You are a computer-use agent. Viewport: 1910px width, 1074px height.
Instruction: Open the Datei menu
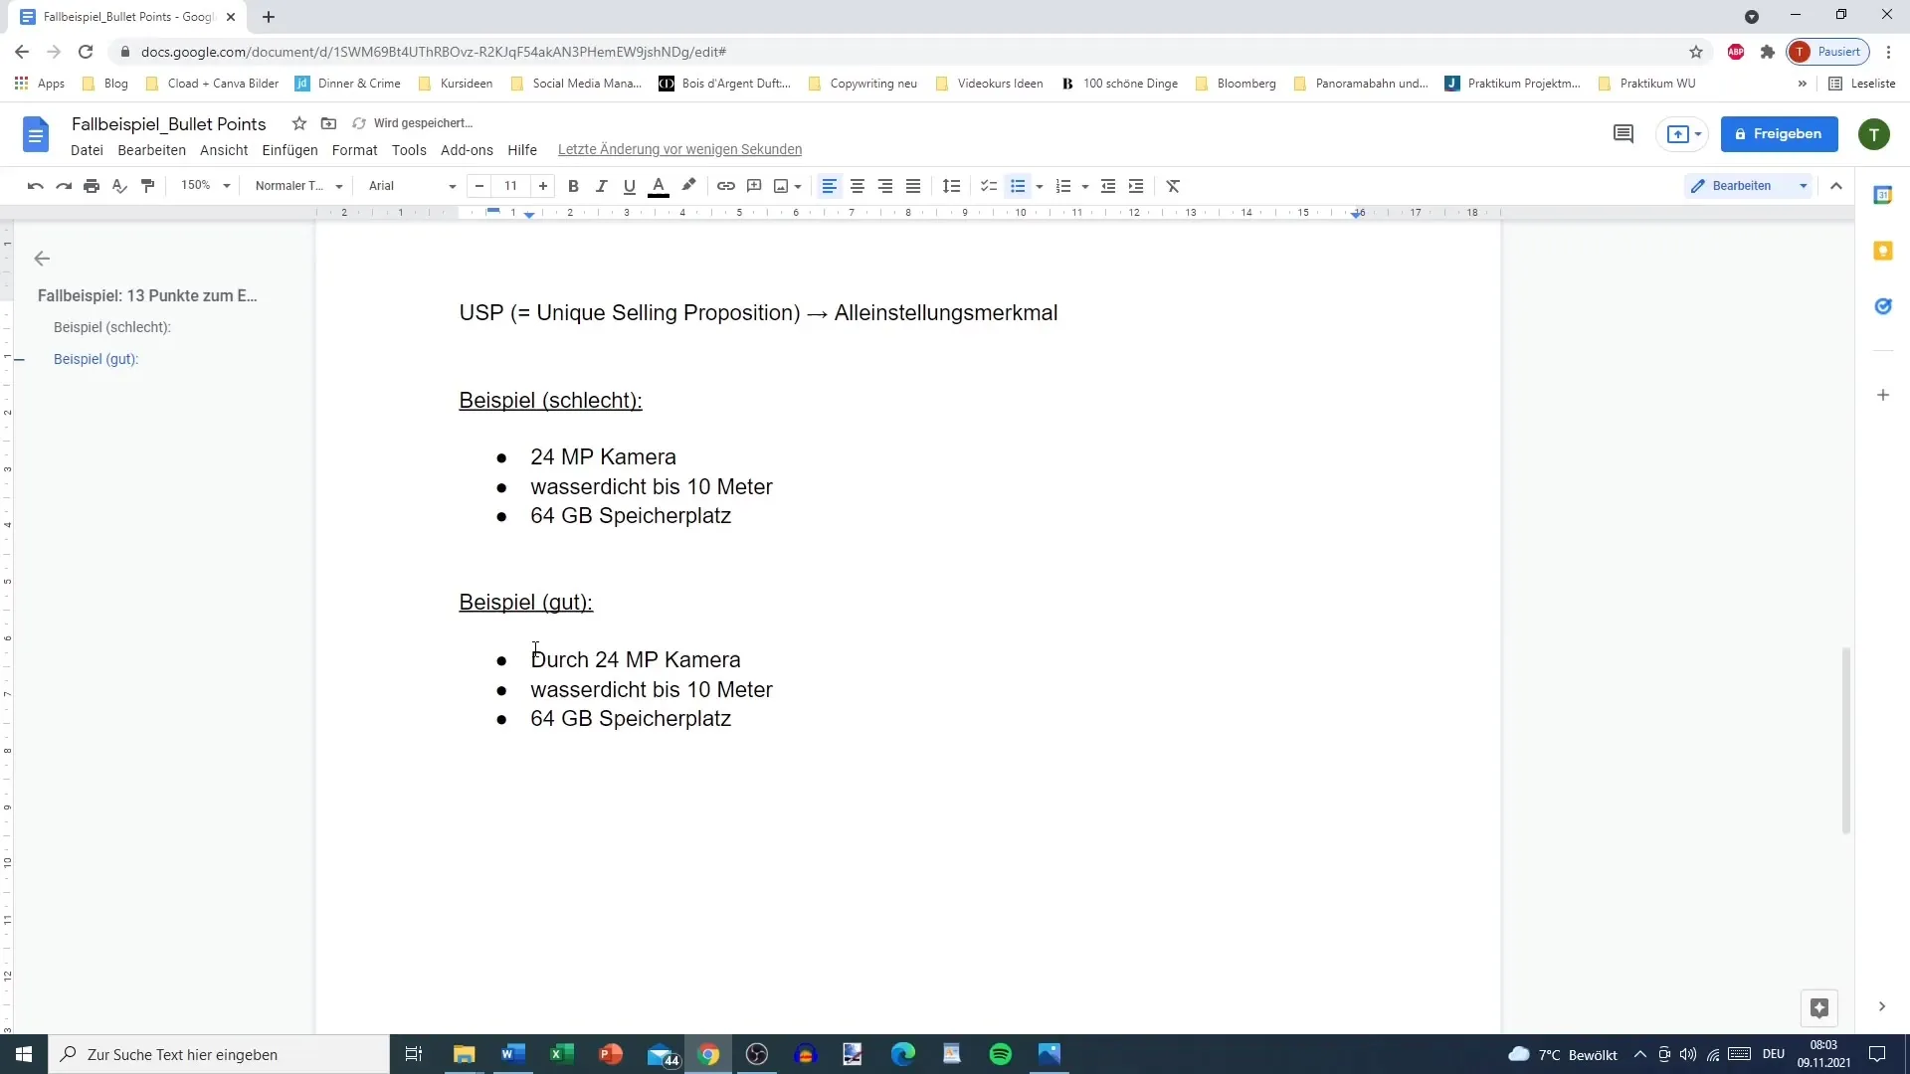tap(87, 150)
